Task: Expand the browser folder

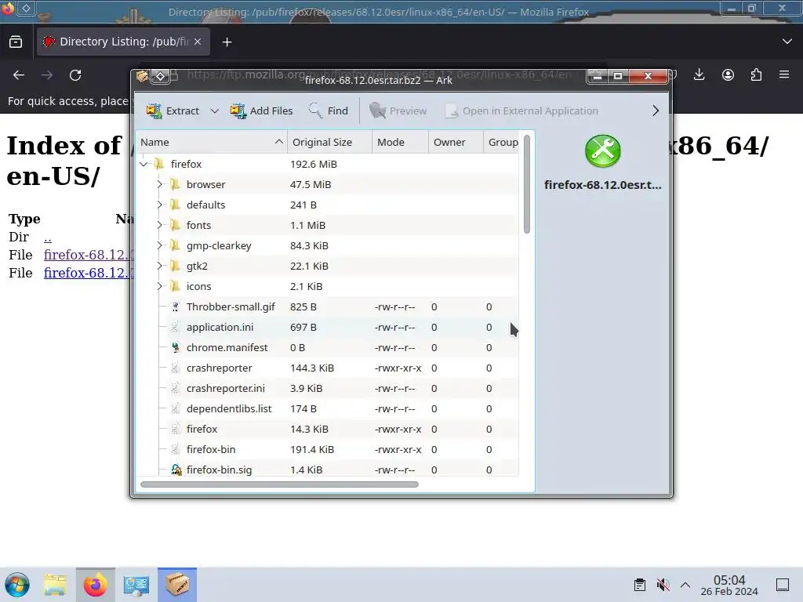Action: click(x=159, y=184)
